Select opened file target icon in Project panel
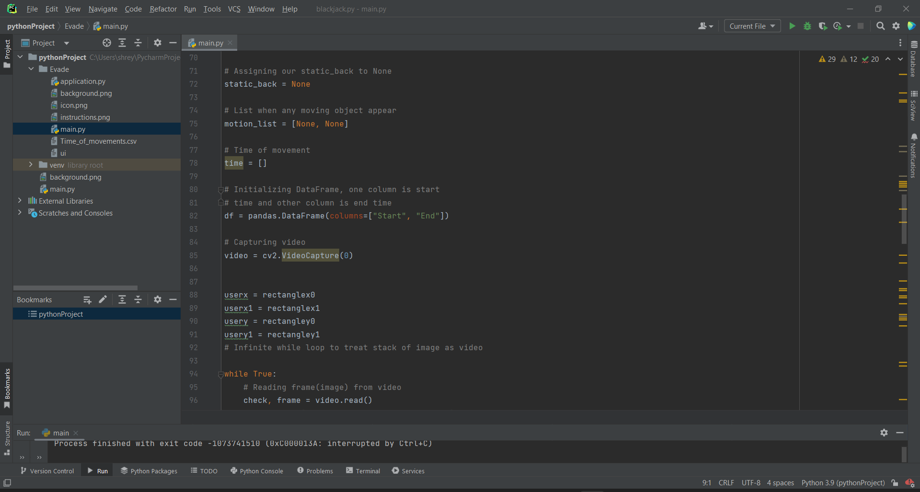The height and width of the screenshot is (492, 920). 107,43
